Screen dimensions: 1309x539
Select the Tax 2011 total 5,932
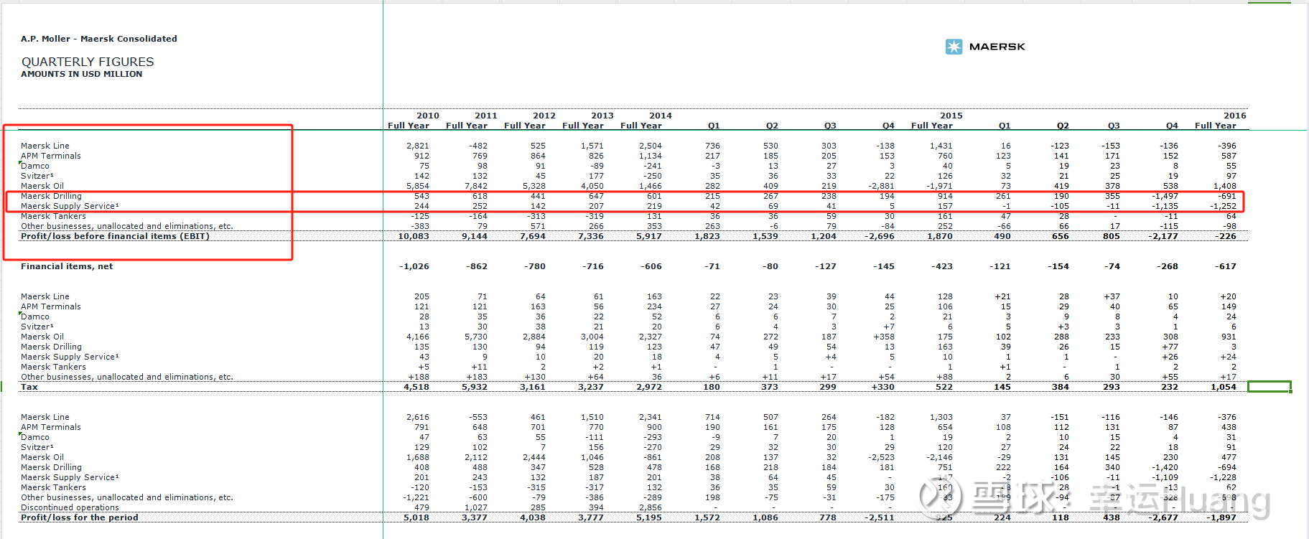(x=474, y=387)
